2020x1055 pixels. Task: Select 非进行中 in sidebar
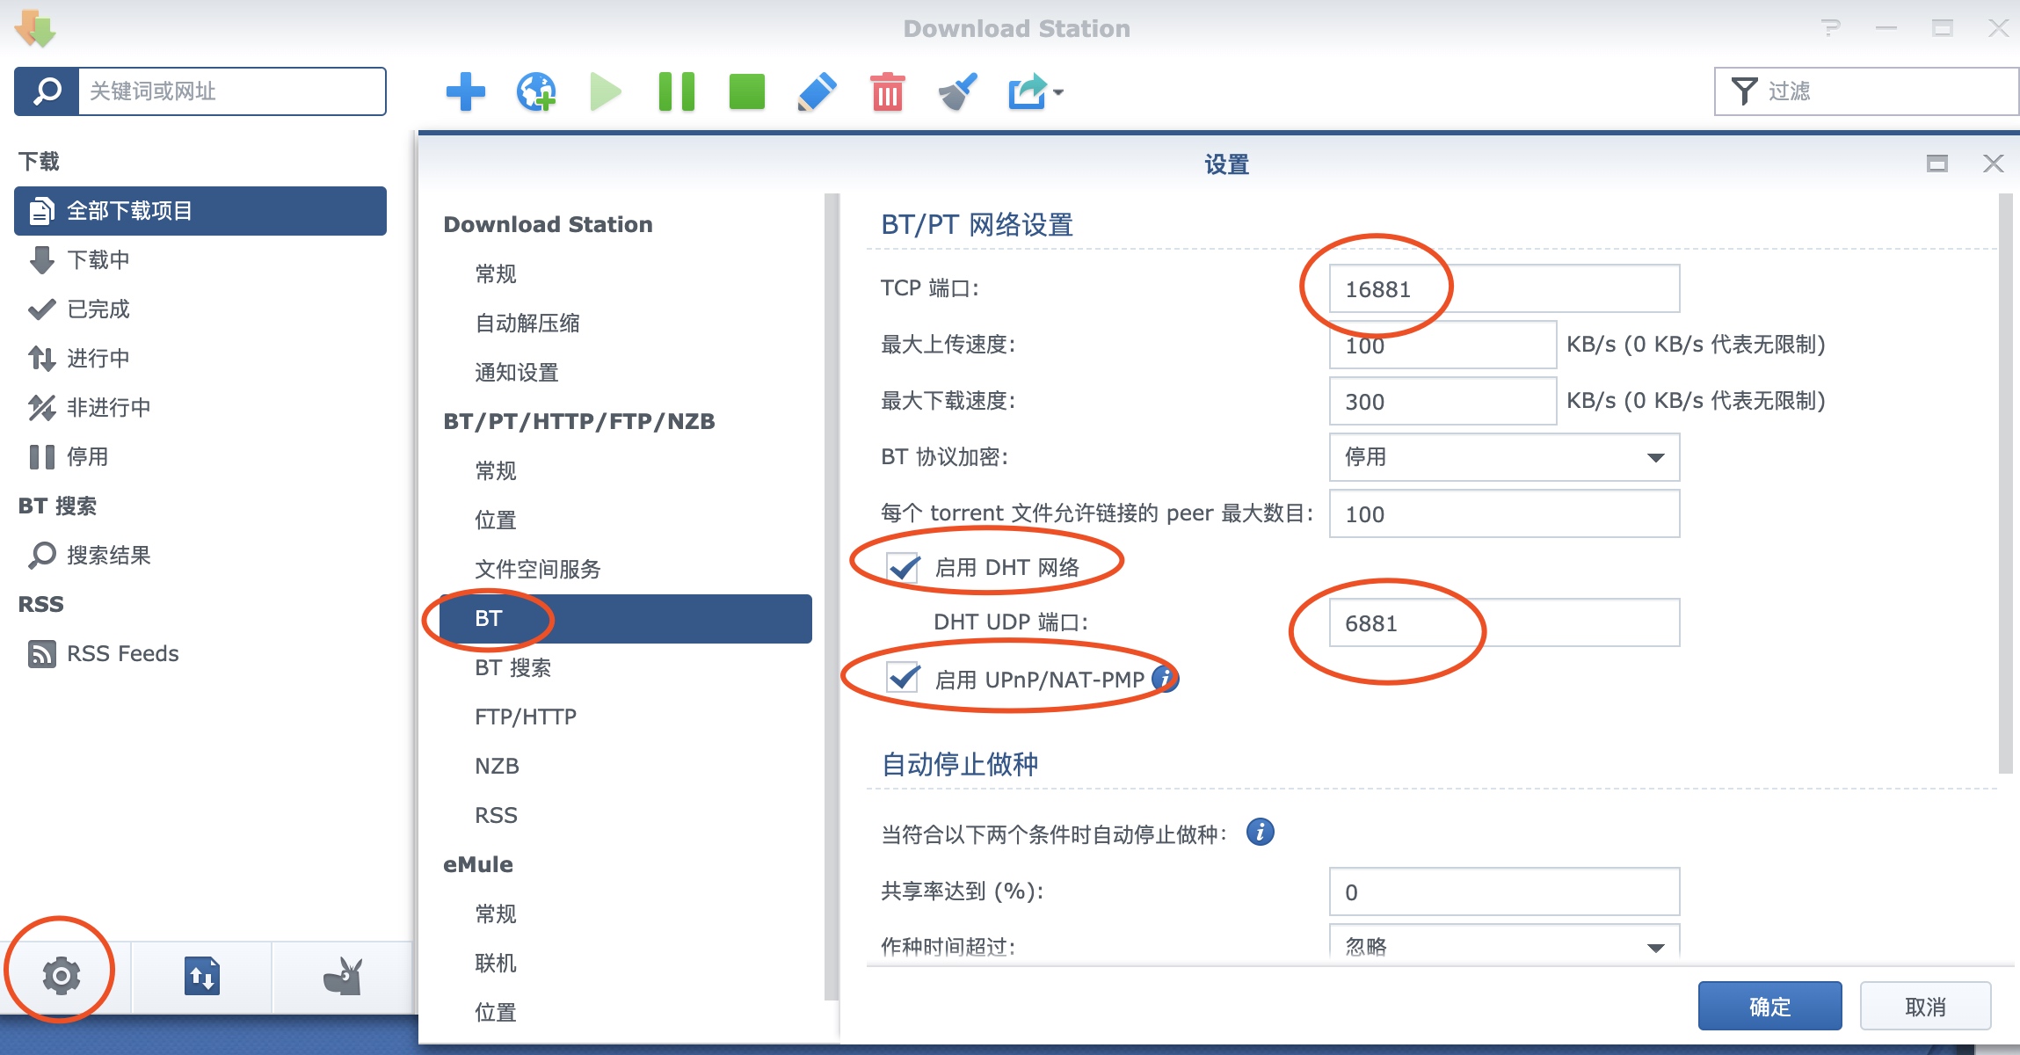pos(200,408)
